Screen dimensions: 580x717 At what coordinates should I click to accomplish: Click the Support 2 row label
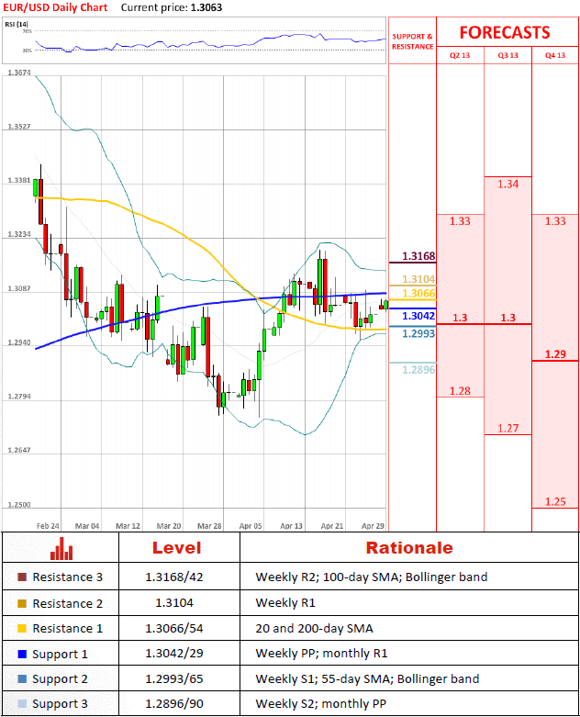coord(60,679)
